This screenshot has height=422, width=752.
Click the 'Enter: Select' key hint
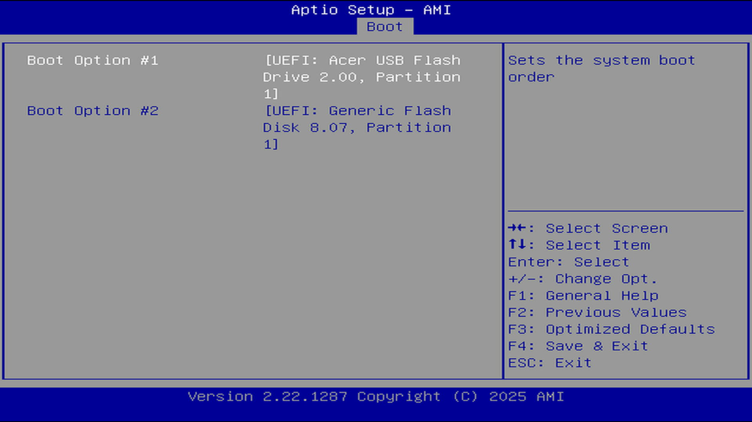[x=569, y=262]
